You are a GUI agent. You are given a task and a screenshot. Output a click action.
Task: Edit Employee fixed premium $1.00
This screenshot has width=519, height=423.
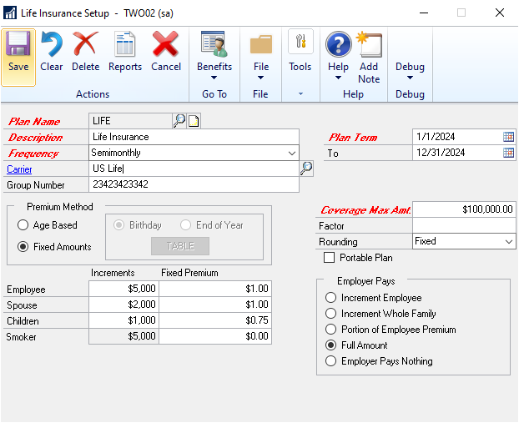tap(215, 289)
